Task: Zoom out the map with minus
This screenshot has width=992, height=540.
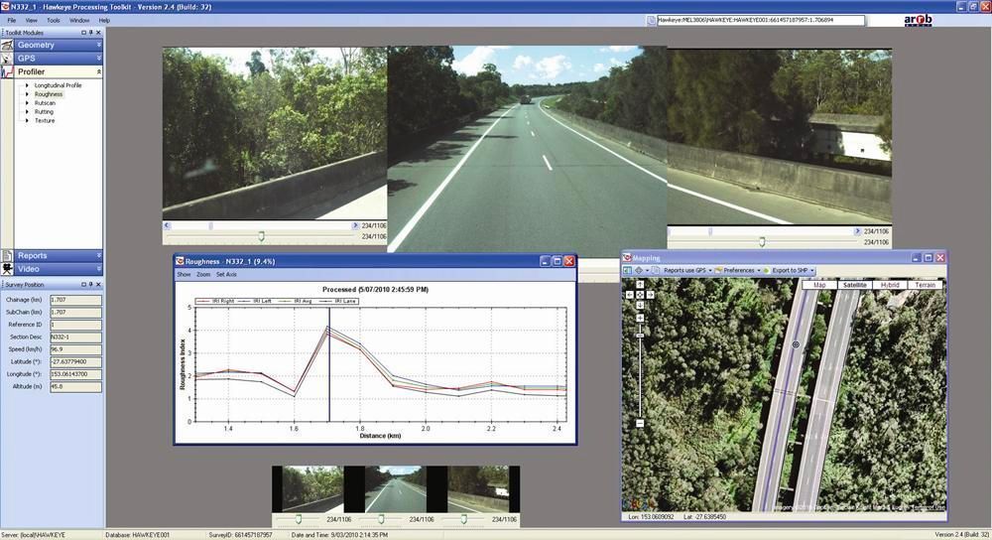Action: 640,423
